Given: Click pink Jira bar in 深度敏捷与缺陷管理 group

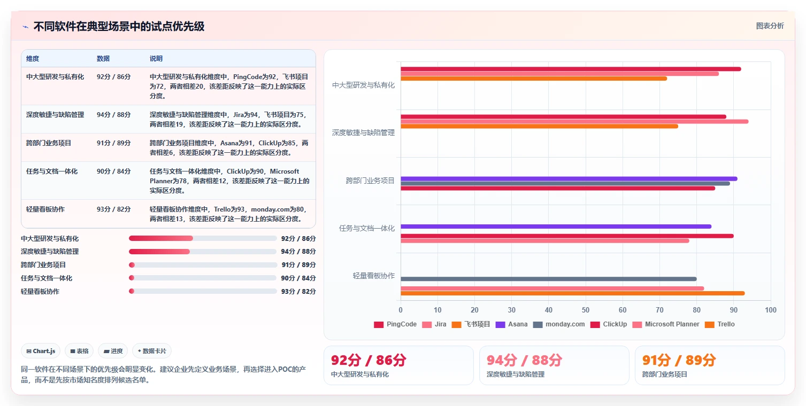Looking at the screenshot, I should click(574, 121).
